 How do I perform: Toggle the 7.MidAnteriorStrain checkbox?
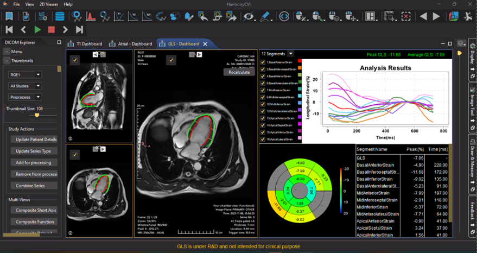point(263,90)
